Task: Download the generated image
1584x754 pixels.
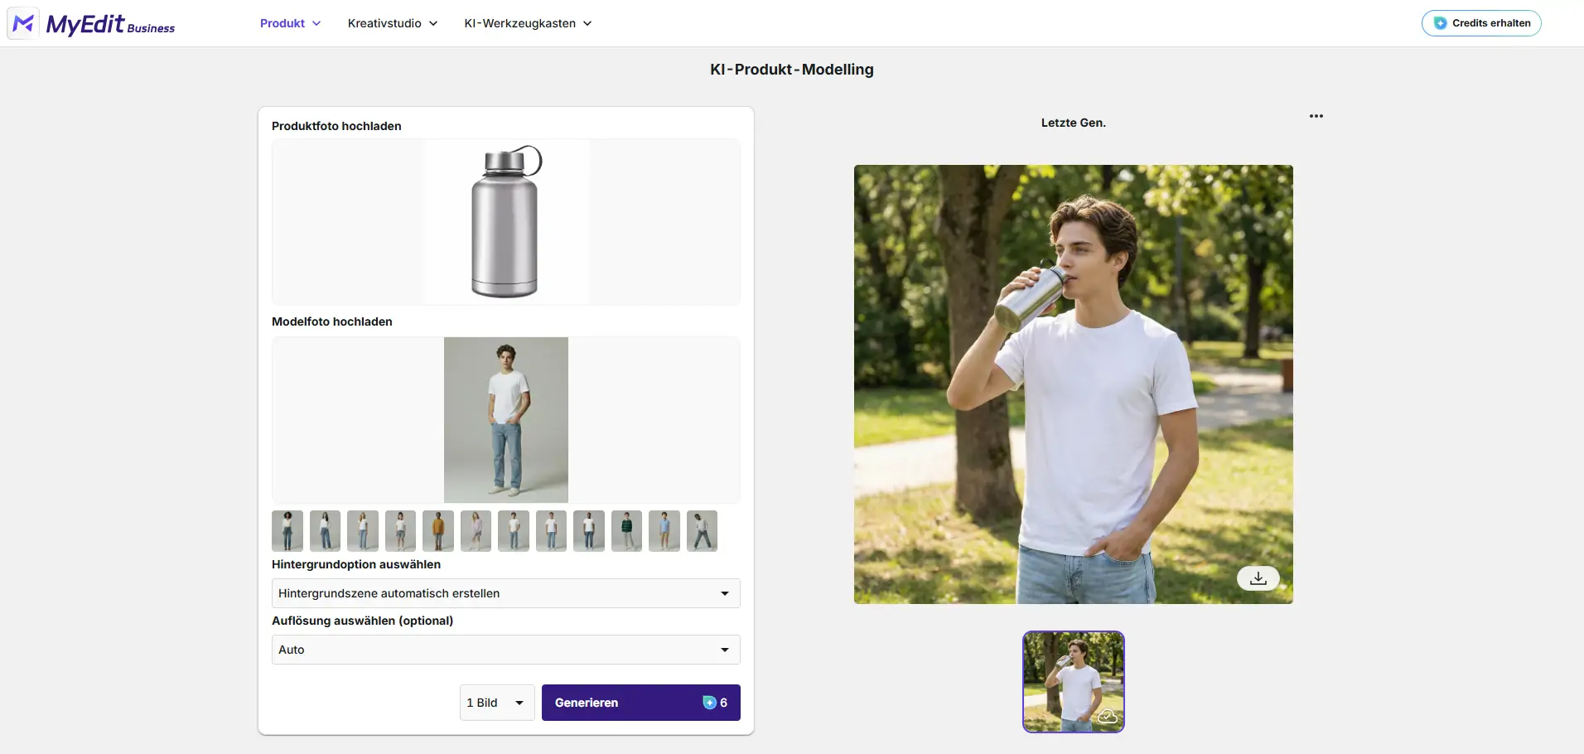Action: 1258,578
